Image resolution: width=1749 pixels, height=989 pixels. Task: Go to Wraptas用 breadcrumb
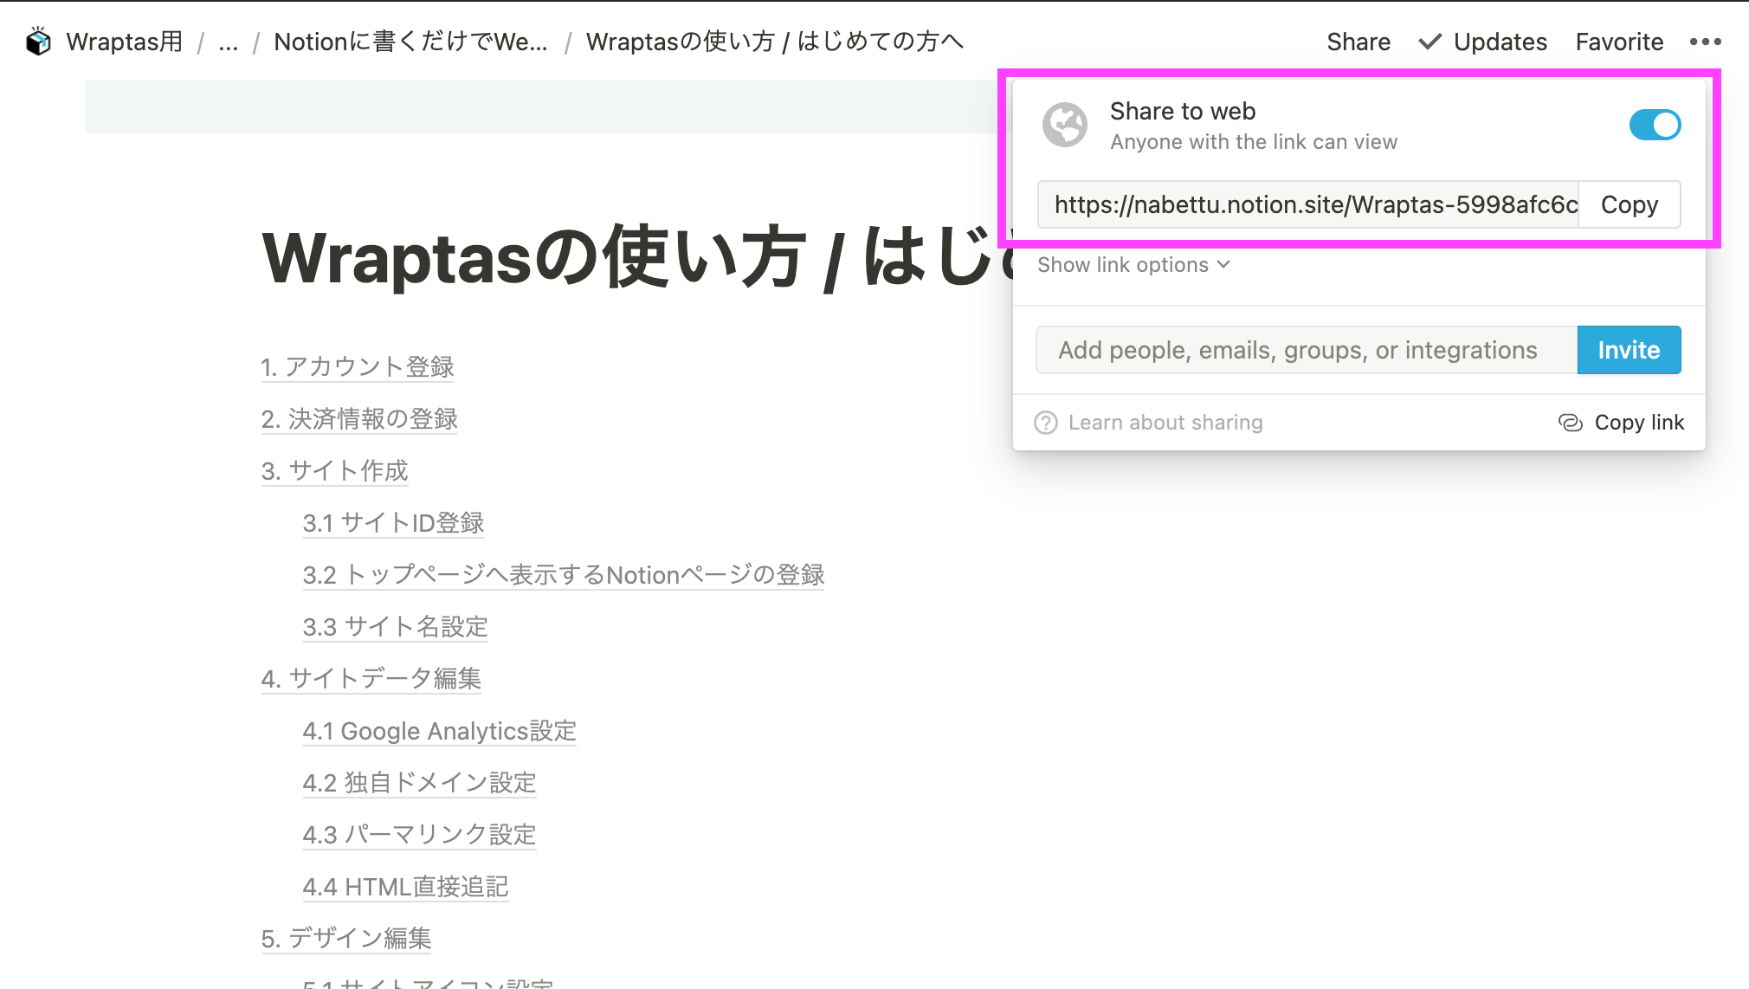click(124, 42)
